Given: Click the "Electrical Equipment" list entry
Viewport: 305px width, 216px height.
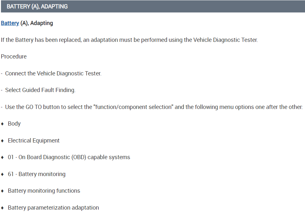Looking at the screenshot, I should [34, 141].
